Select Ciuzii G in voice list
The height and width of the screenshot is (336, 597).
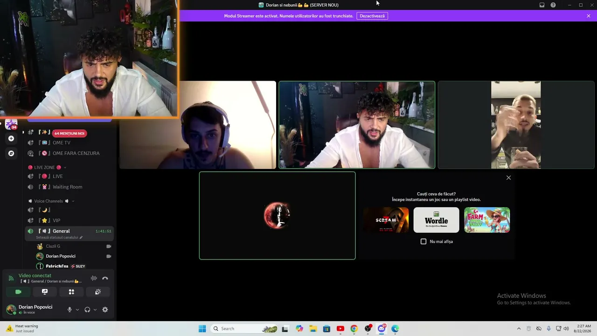[75, 246]
